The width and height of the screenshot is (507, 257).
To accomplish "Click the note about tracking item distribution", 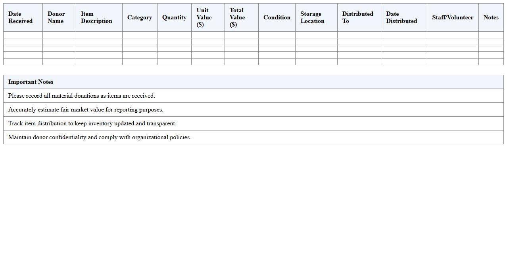I will point(92,123).
